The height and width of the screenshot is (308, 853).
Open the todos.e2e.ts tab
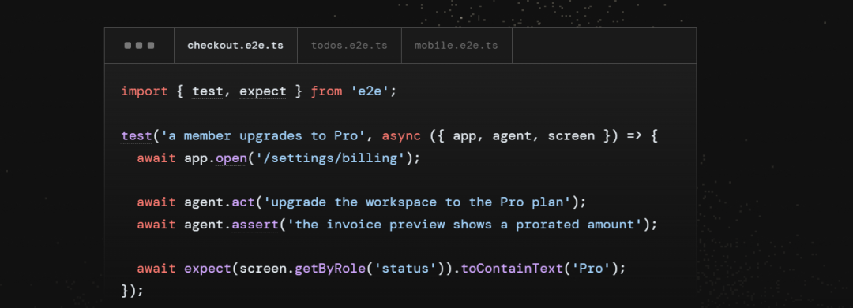[349, 46]
